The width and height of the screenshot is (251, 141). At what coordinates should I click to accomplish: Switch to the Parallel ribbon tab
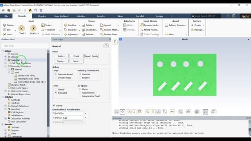click(x=140, y=16)
